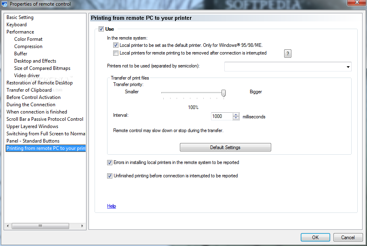367x246 pixels.
Task: Select Buffer under Performance
Action: point(21,54)
